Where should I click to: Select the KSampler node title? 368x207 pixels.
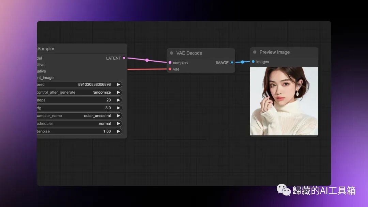[46, 49]
